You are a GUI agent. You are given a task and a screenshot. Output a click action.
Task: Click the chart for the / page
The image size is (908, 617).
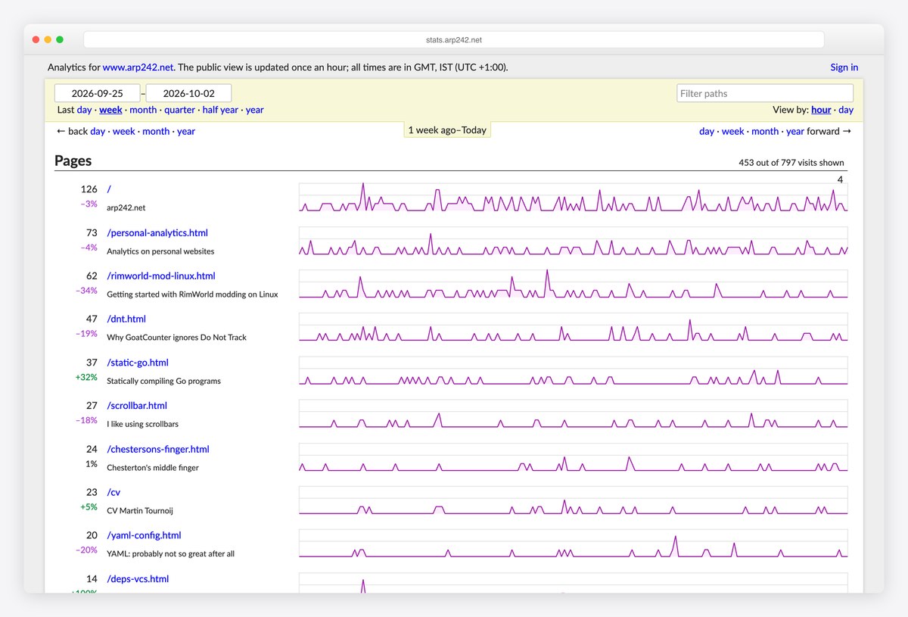(573, 197)
